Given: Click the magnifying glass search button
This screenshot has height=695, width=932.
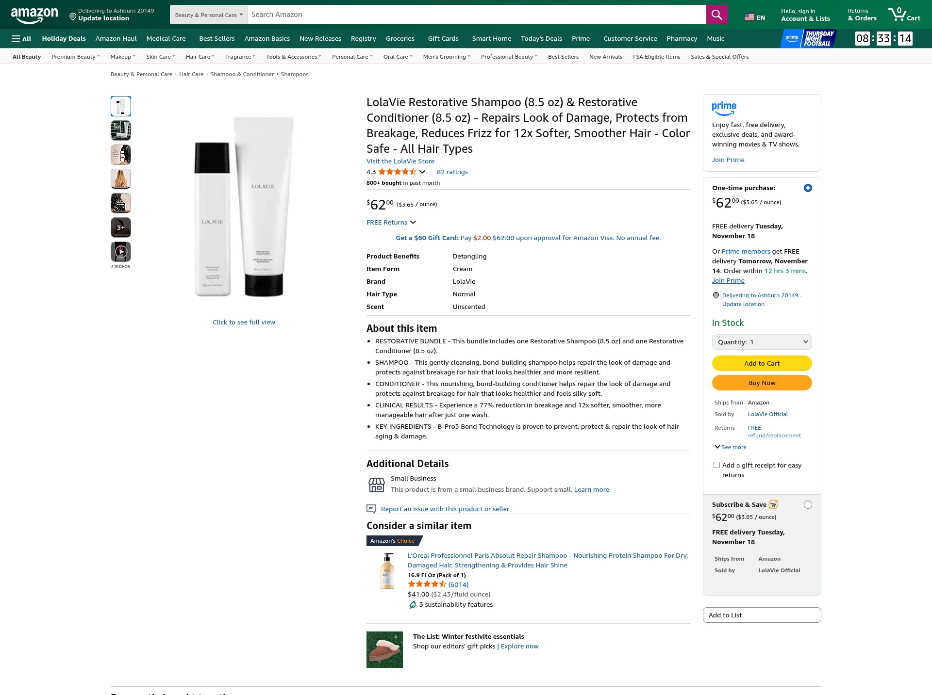Looking at the screenshot, I should pos(716,15).
